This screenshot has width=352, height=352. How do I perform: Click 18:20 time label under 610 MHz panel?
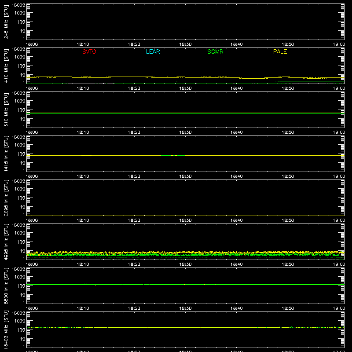[134, 132]
